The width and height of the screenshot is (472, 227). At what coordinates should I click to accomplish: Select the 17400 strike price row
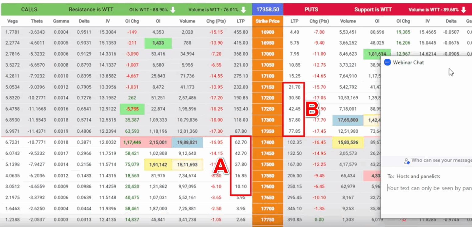267,142
